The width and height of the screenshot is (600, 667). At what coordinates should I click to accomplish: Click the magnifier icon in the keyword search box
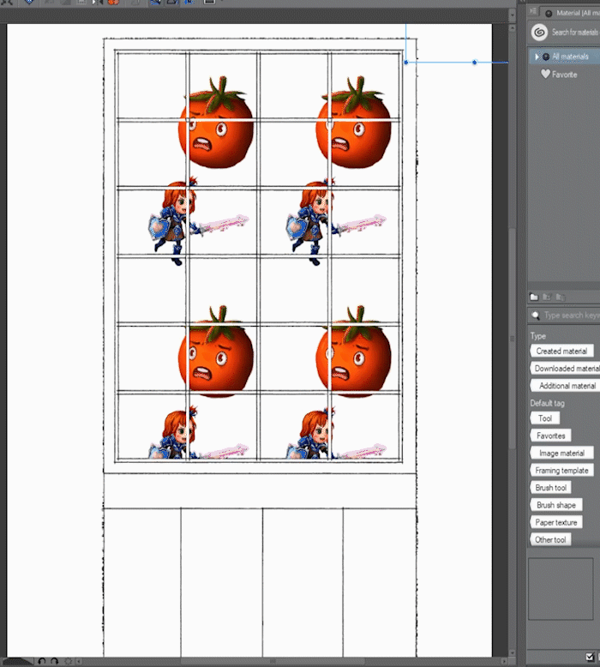[x=536, y=315]
